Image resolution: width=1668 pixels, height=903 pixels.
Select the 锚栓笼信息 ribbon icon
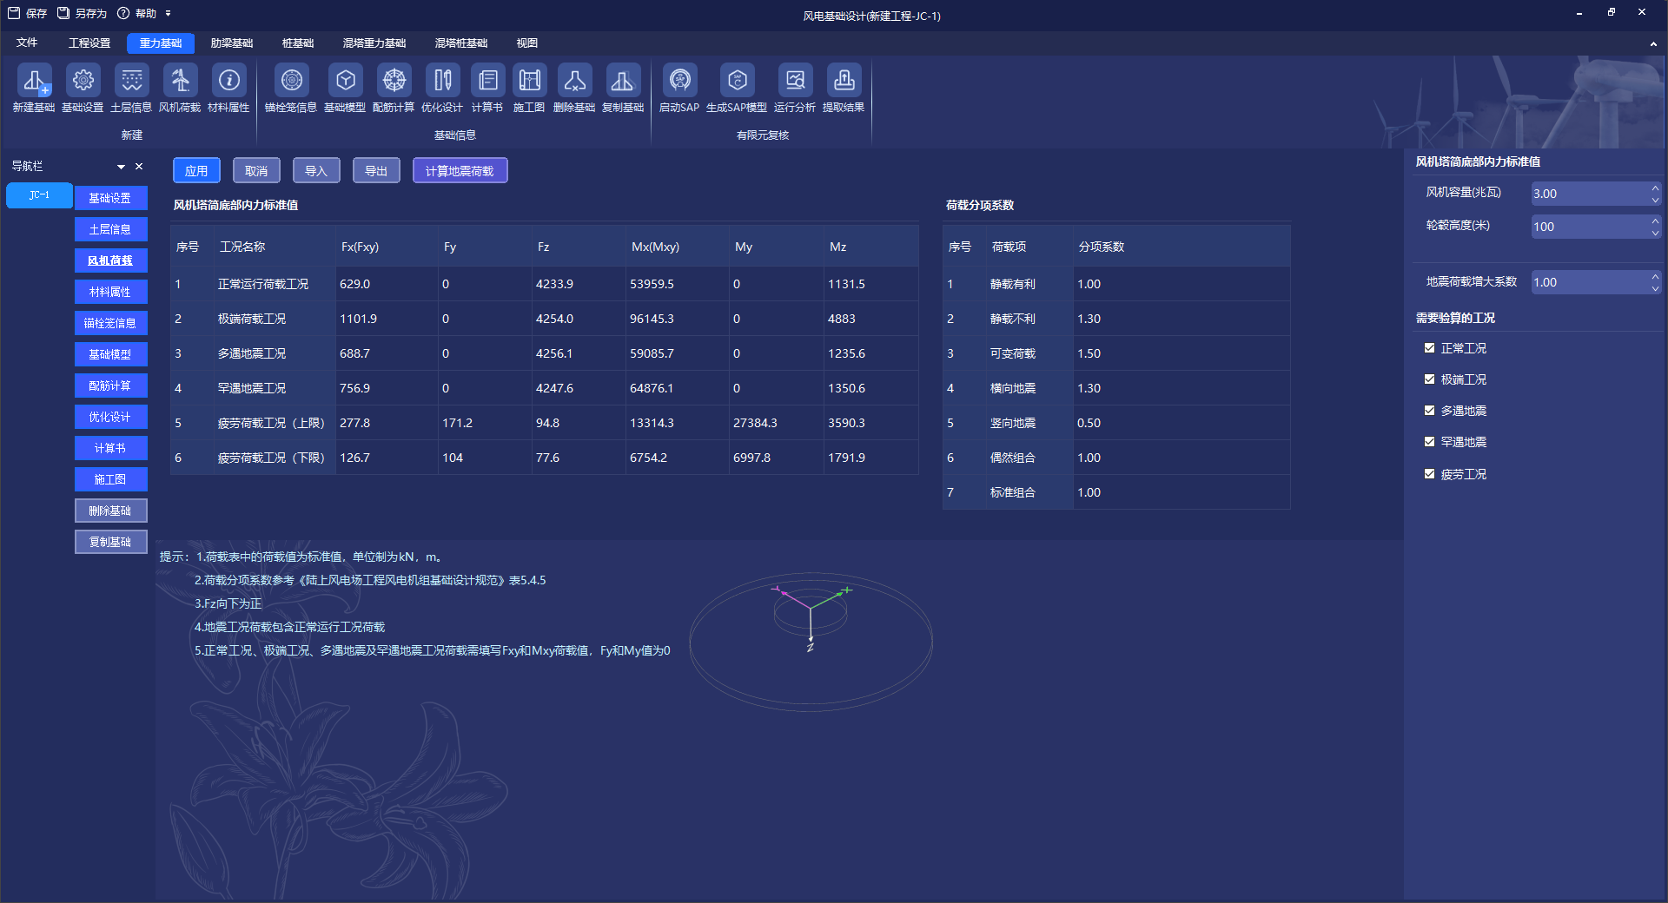291,82
